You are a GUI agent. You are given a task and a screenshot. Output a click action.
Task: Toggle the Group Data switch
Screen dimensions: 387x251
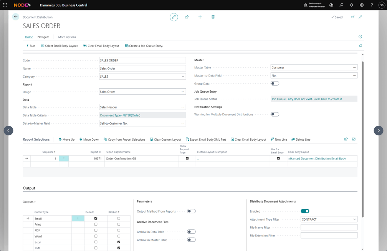click(x=275, y=83)
